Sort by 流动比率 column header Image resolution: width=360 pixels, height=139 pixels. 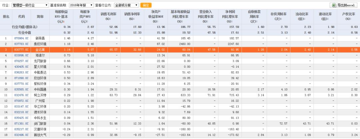click(x=302, y=17)
